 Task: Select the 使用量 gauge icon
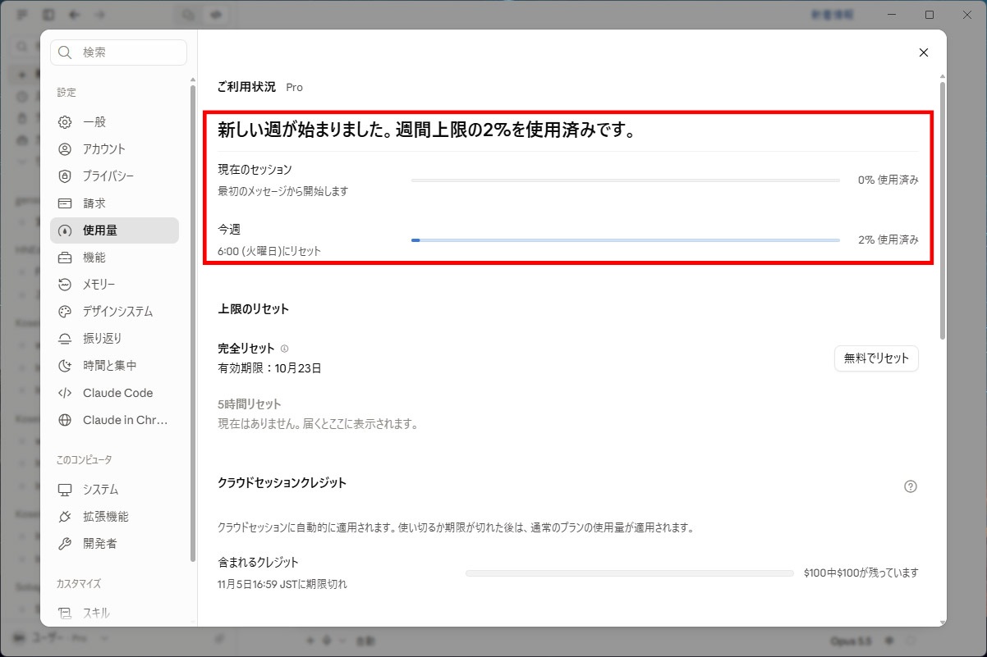66,230
